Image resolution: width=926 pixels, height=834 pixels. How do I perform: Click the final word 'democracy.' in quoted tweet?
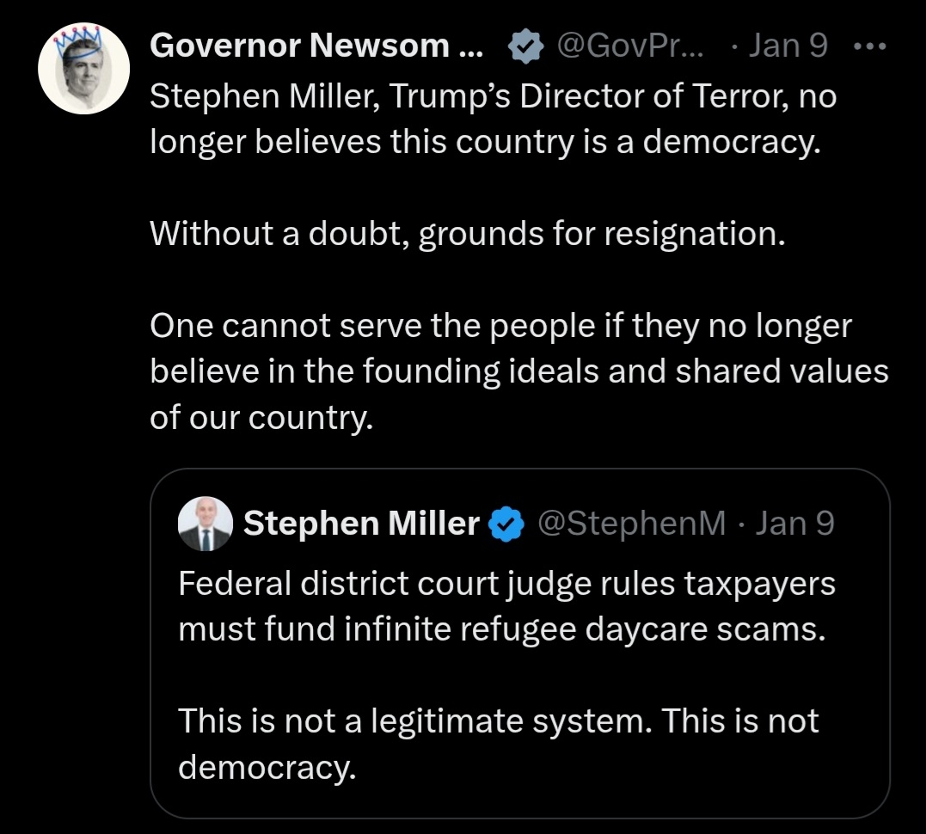(267, 766)
